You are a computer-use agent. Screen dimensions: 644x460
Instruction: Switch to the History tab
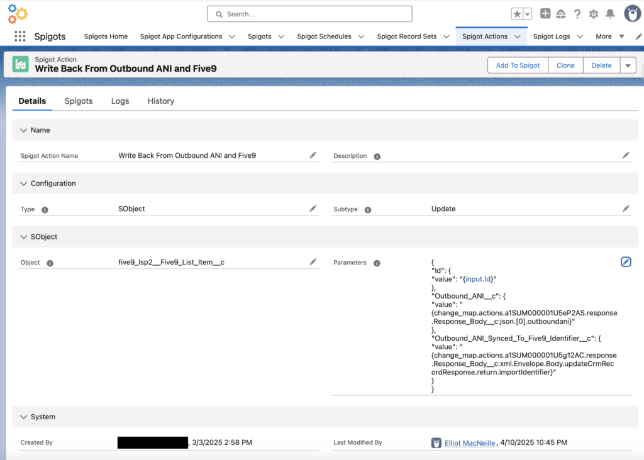point(160,101)
